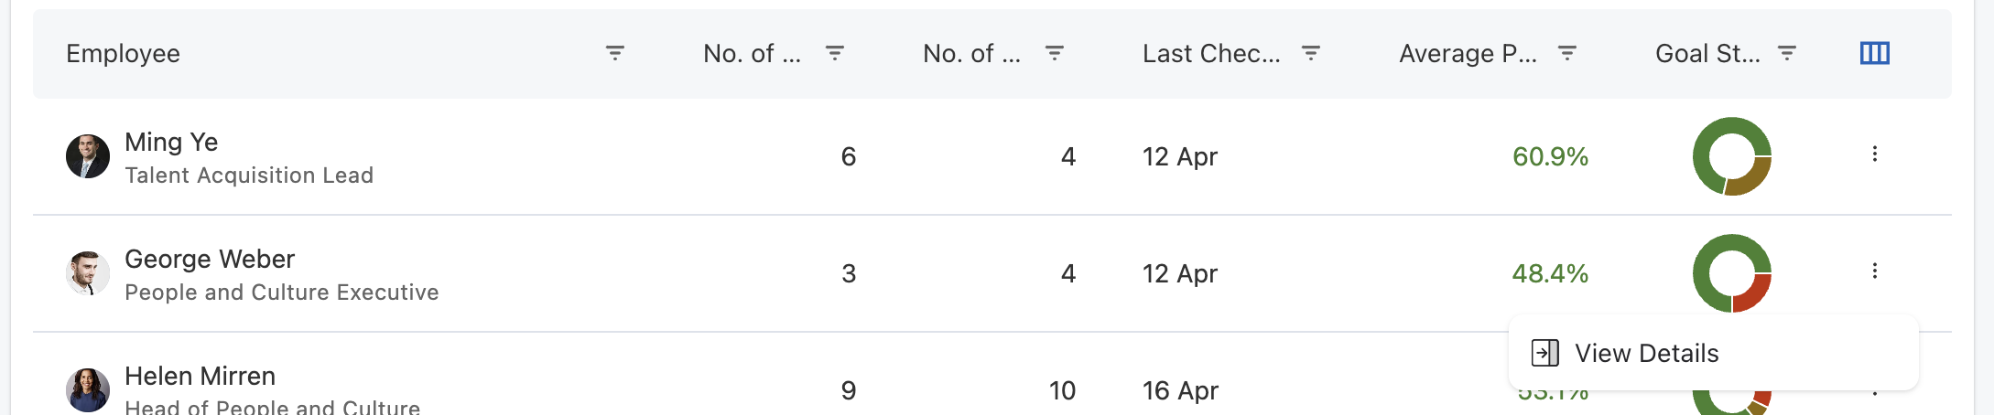Open Ming Ye's three-dot row menu

tap(1874, 154)
